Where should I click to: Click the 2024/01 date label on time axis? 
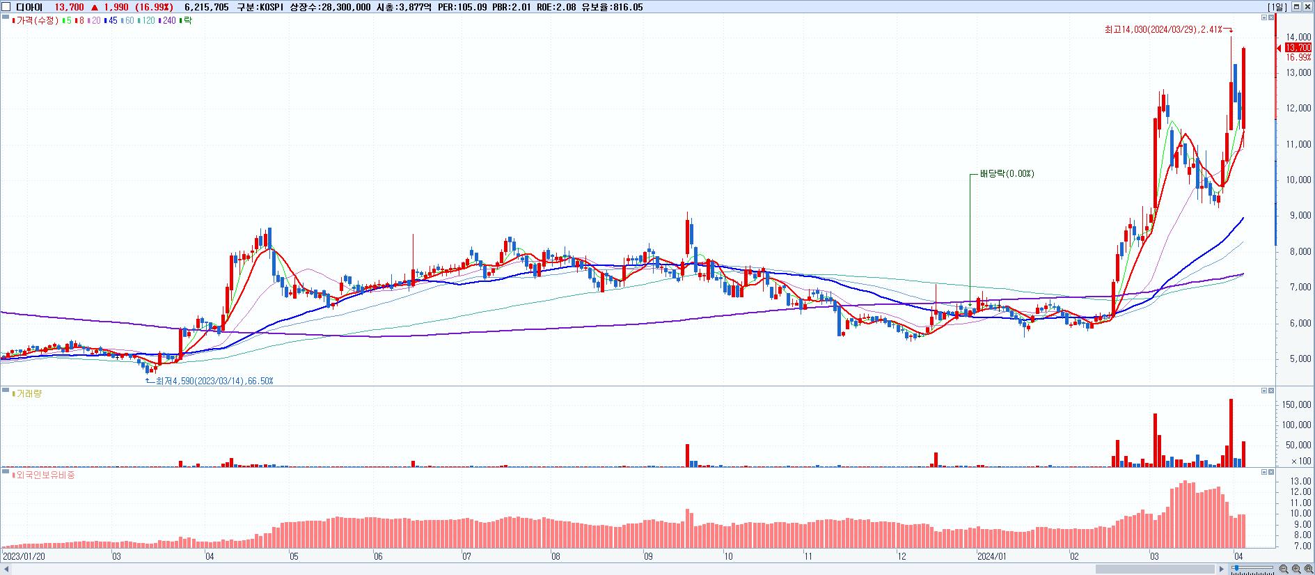(x=992, y=557)
